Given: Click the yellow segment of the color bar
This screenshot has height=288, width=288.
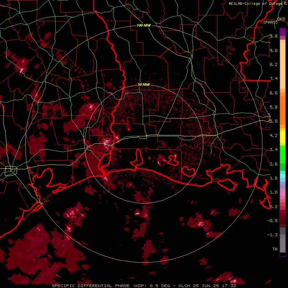Looking at the screenshot, I should [x=283, y=137].
